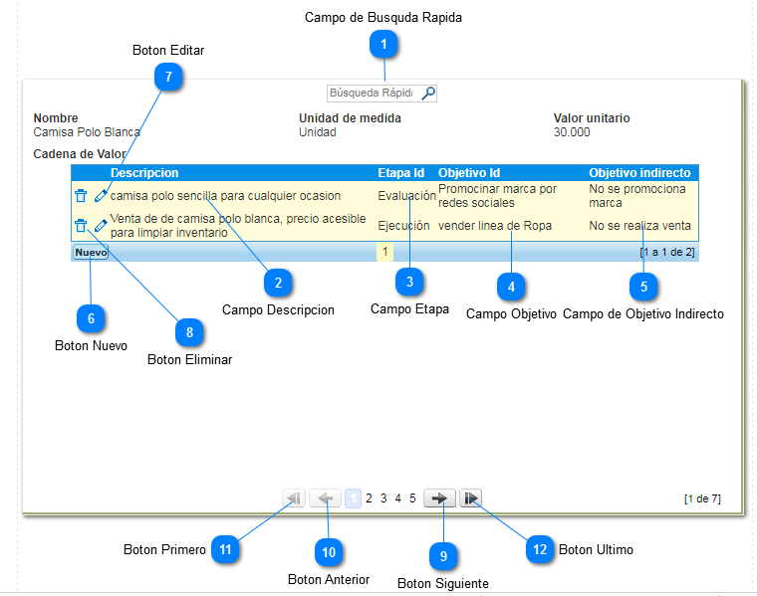Click the 'Ejecución' stage cell
This screenshot has width=757, height=596.
(x=403, y=225)
